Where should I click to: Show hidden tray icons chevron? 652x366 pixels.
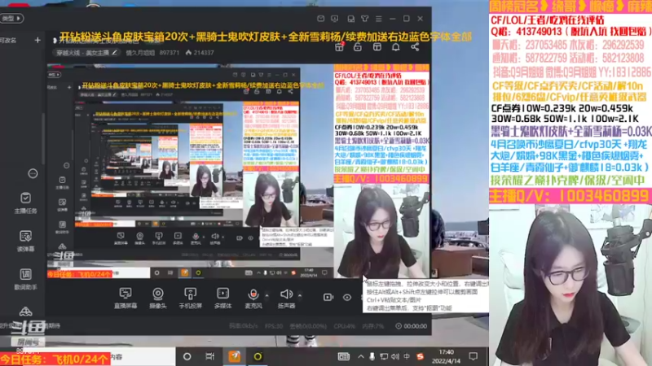[360, 356]
